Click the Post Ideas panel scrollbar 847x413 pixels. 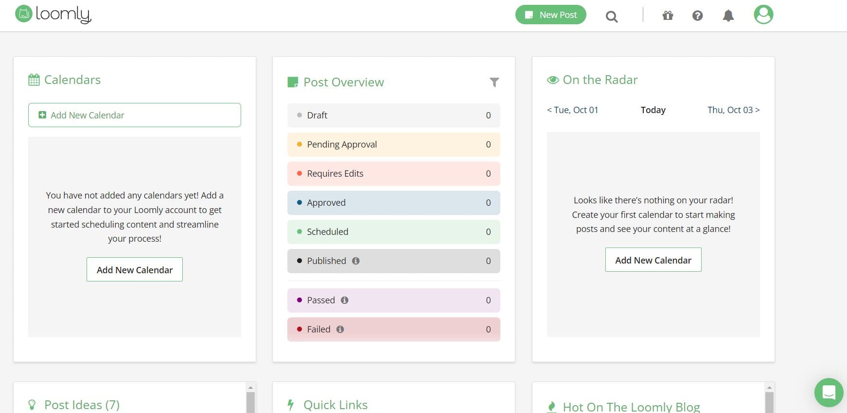(x=250, y=402)
